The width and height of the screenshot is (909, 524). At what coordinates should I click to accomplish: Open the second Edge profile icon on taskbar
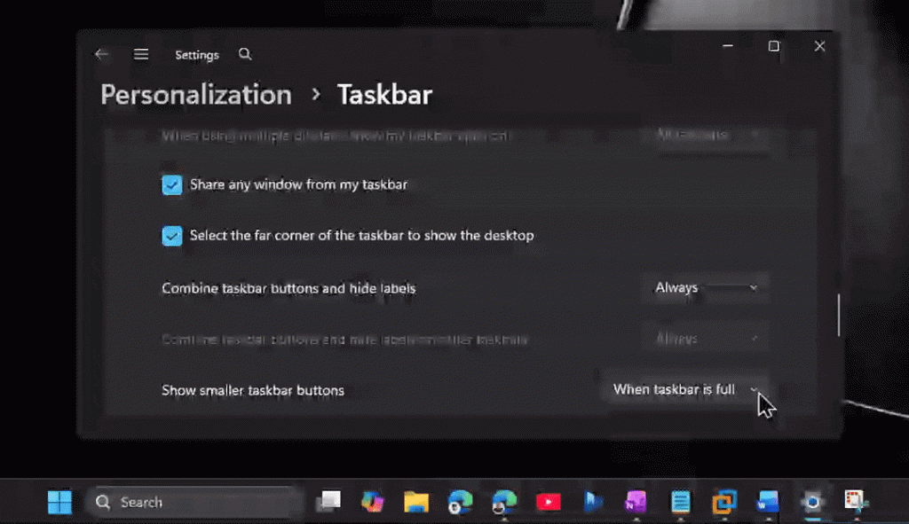[x=504, y=502]
